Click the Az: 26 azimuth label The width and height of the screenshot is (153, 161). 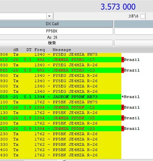point(52,37)
